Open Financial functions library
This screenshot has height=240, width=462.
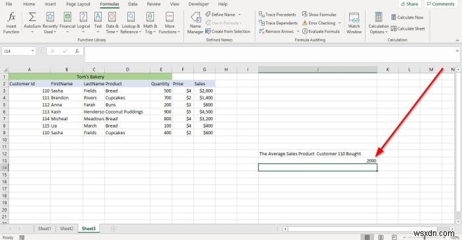pyautogui.click(x=67, y=23)
